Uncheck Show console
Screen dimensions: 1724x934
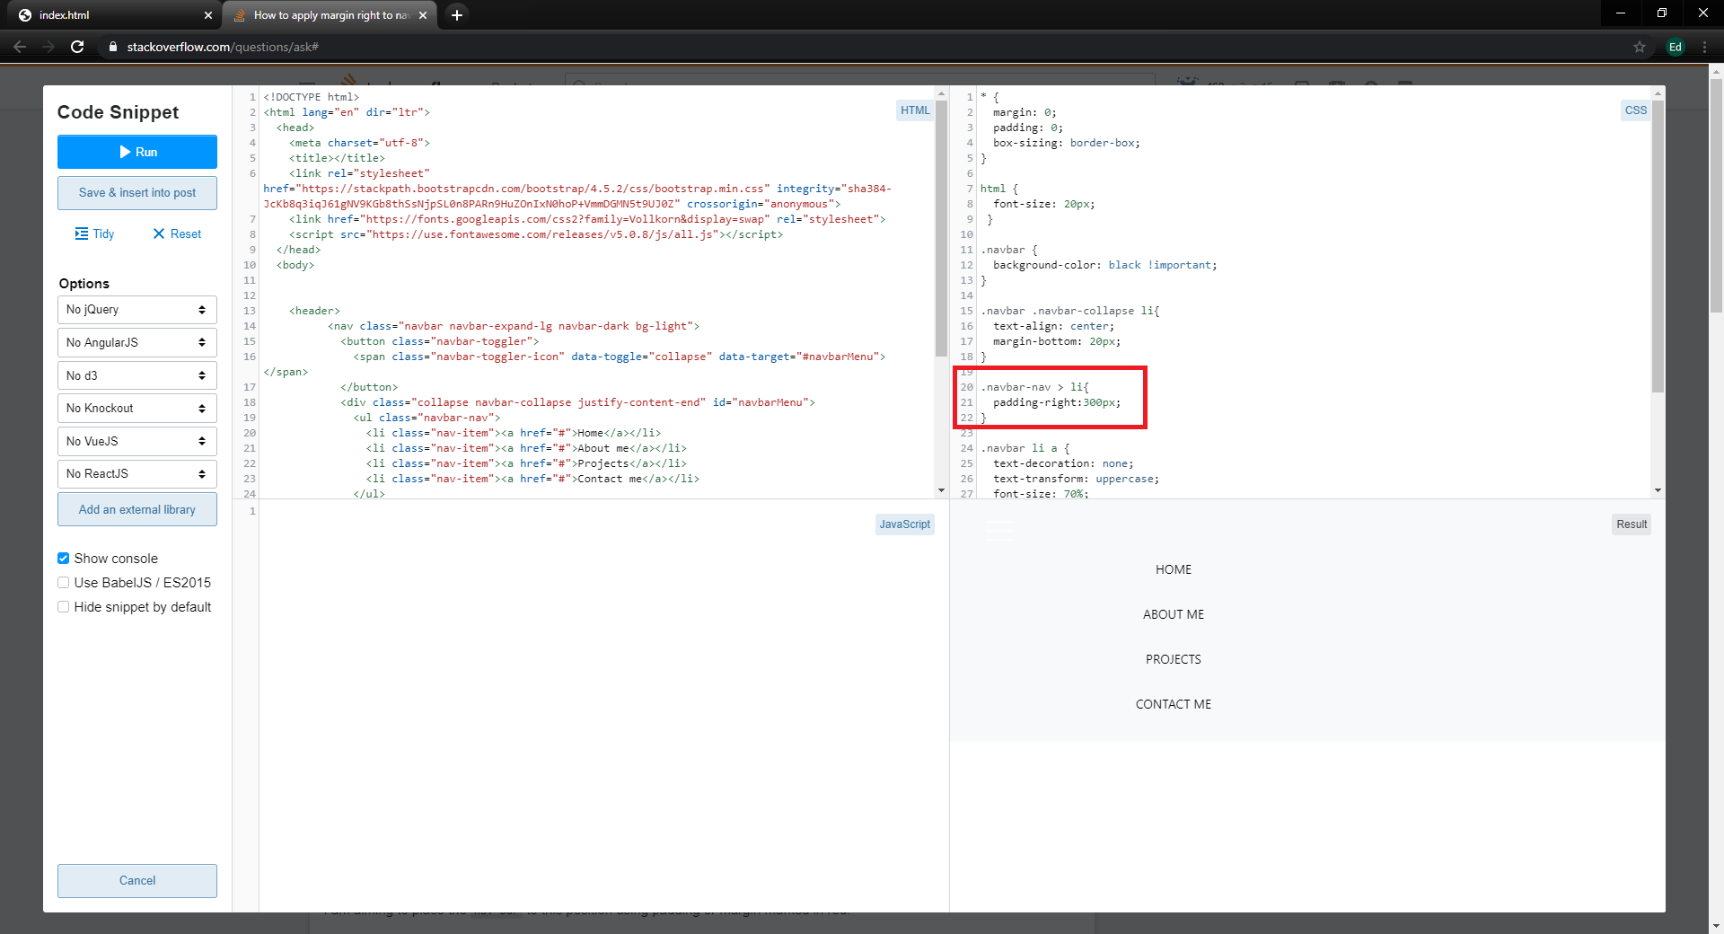(63, 558)
